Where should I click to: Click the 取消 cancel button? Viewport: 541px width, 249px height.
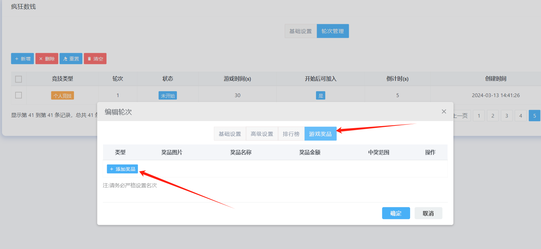[428, 213]
